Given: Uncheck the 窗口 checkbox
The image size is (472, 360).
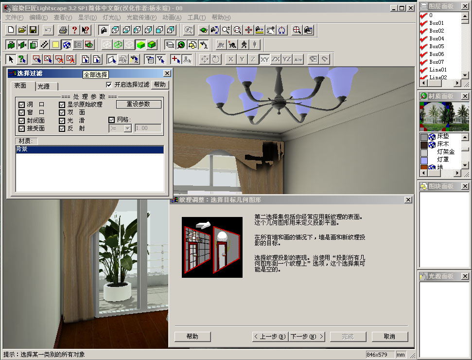Looking at the screenshot, I should tap(21, 112).
